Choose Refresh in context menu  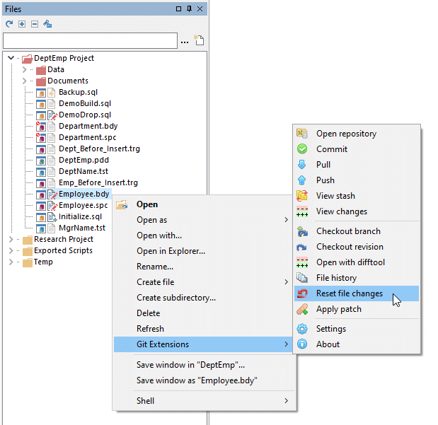tap(204, 329)
